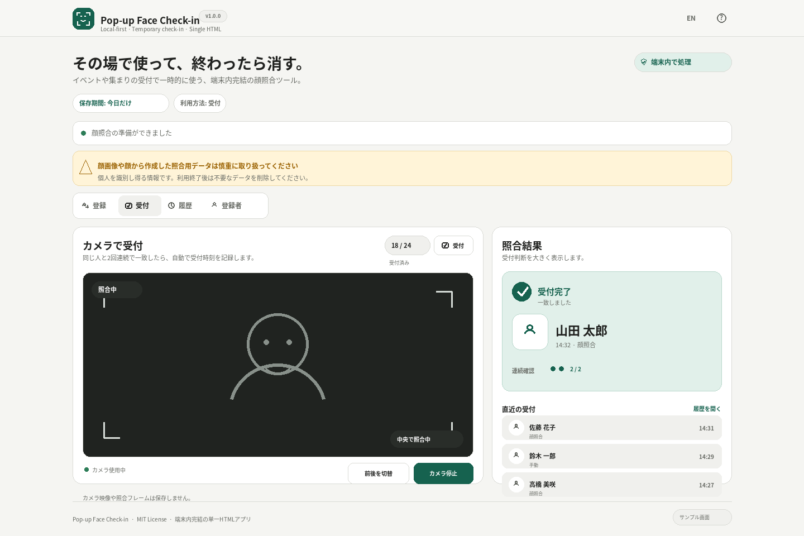Image resolution: width=804 pixels, height=536 pixels.
Task: Click the 中央で照合中 label
Action: coord(427,439)
